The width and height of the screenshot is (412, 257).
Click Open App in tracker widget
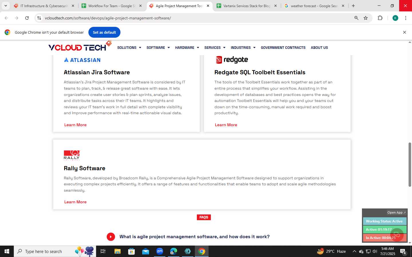397,212
